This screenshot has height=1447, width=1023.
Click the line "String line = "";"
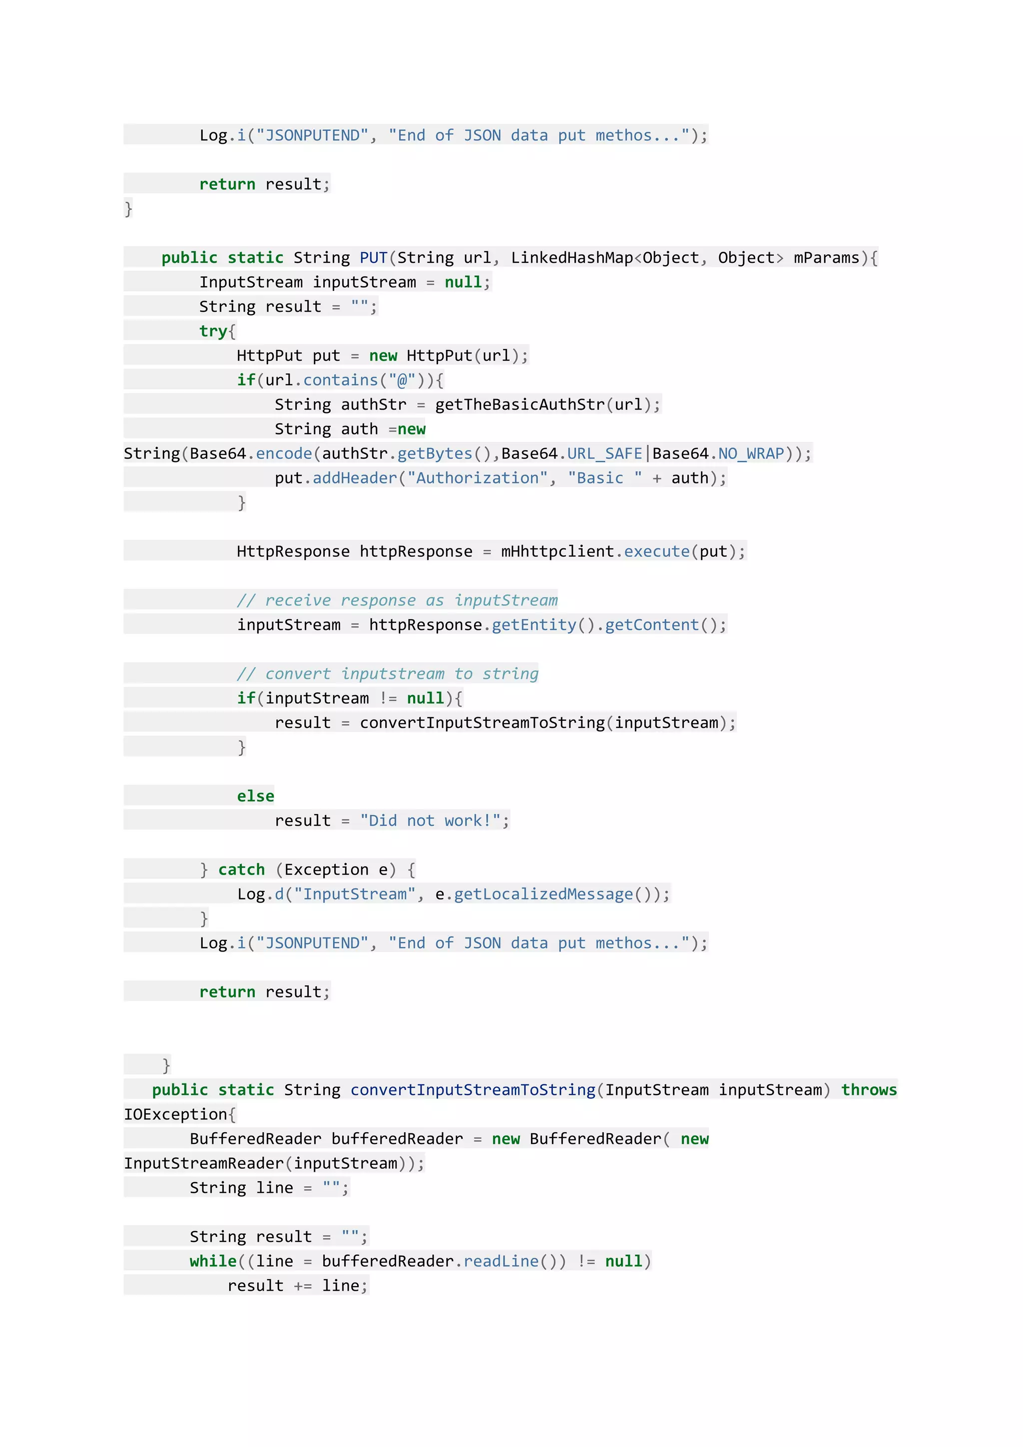coord(270,1188)
